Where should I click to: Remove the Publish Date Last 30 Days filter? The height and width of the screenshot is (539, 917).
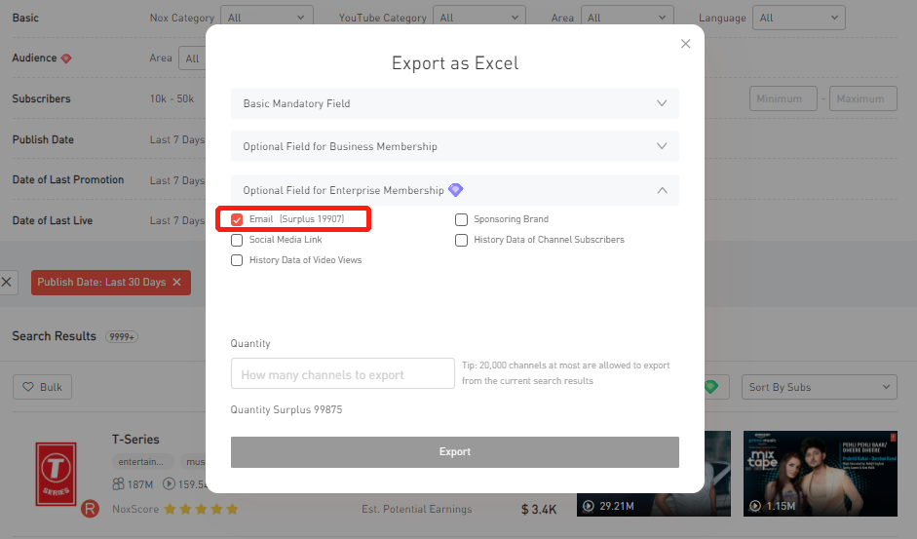176,283
